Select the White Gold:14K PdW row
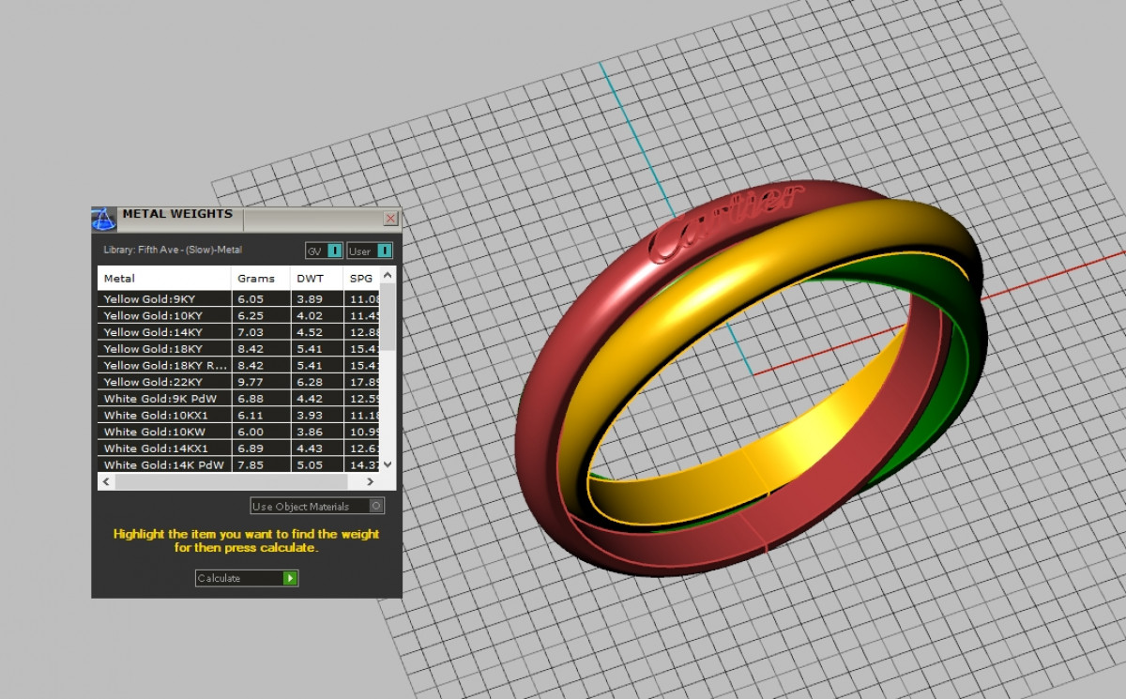1126x699 pixels. (x=164, y=465)
